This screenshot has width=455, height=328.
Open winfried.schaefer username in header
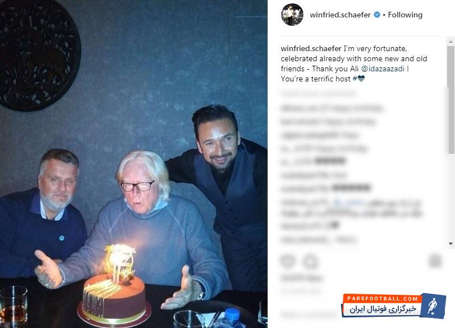[x=340, y=15]
